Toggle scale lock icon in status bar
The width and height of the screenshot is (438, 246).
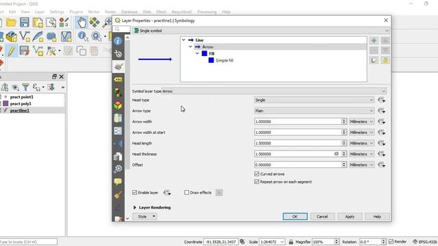291,242
